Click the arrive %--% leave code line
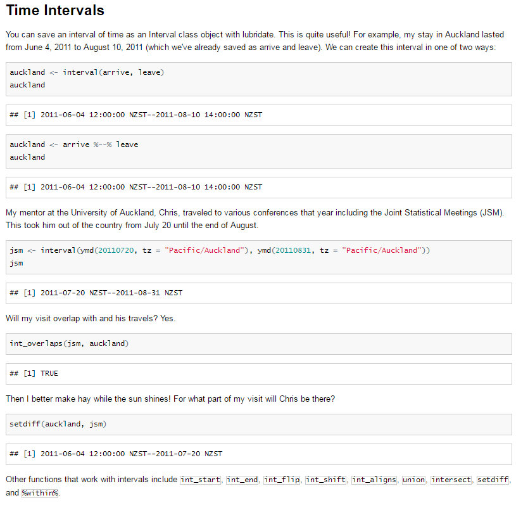The image size is (516, 505). point(73,144)
